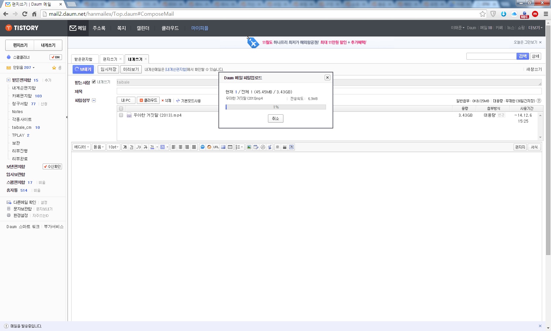Open the text background color picker
The image size is (551, 331).
[164, 147]
